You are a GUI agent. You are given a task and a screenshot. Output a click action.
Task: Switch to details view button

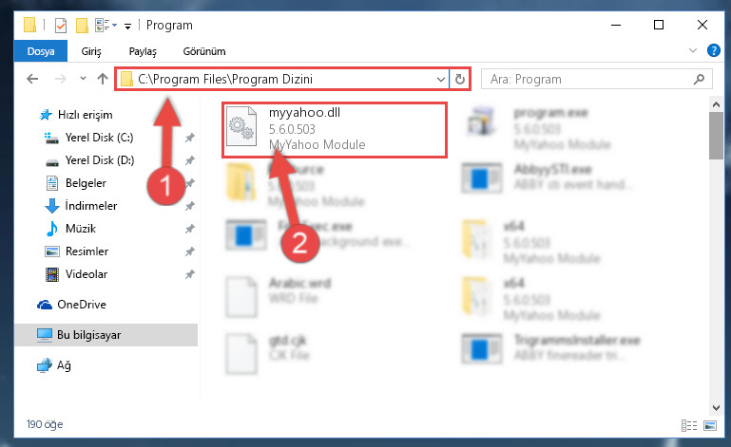click(x=688, y=425)
